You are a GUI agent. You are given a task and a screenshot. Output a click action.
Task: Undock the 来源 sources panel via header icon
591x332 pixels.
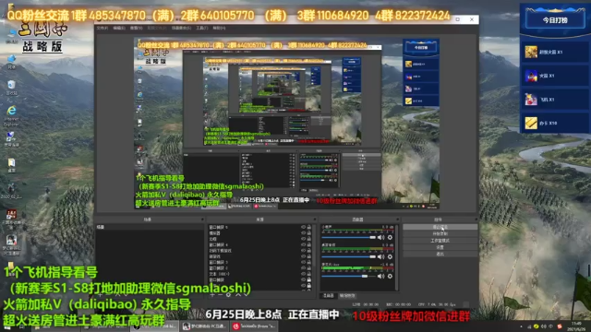(314, 219)
